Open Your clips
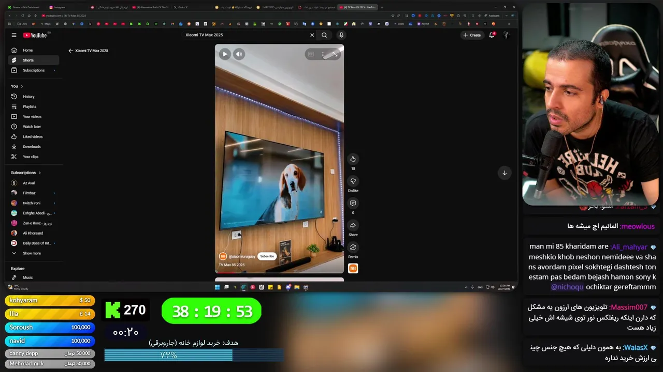This screenshot has width=663, height=372. tap(34, 157)
